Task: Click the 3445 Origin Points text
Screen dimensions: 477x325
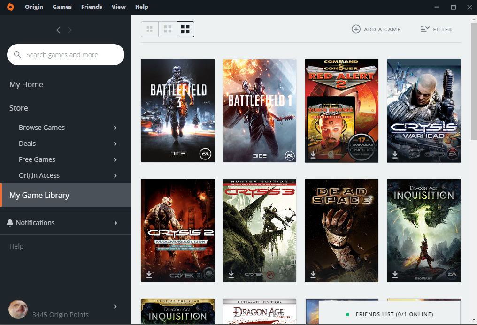Action: pos(61,315)
